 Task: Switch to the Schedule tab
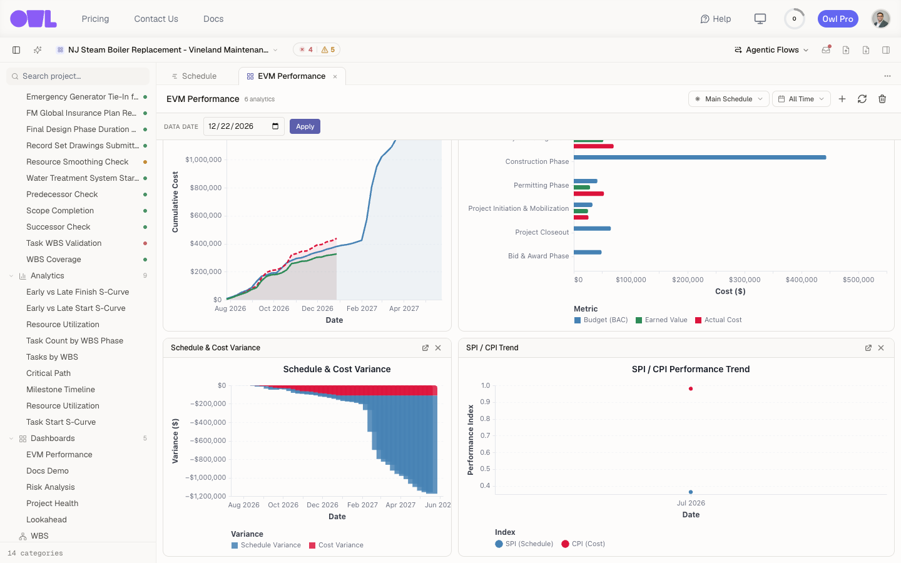[x=194, y=76]
